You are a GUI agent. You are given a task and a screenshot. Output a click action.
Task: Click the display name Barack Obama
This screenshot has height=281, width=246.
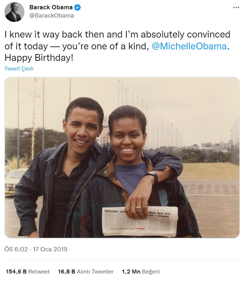click(x=51, y=8)
